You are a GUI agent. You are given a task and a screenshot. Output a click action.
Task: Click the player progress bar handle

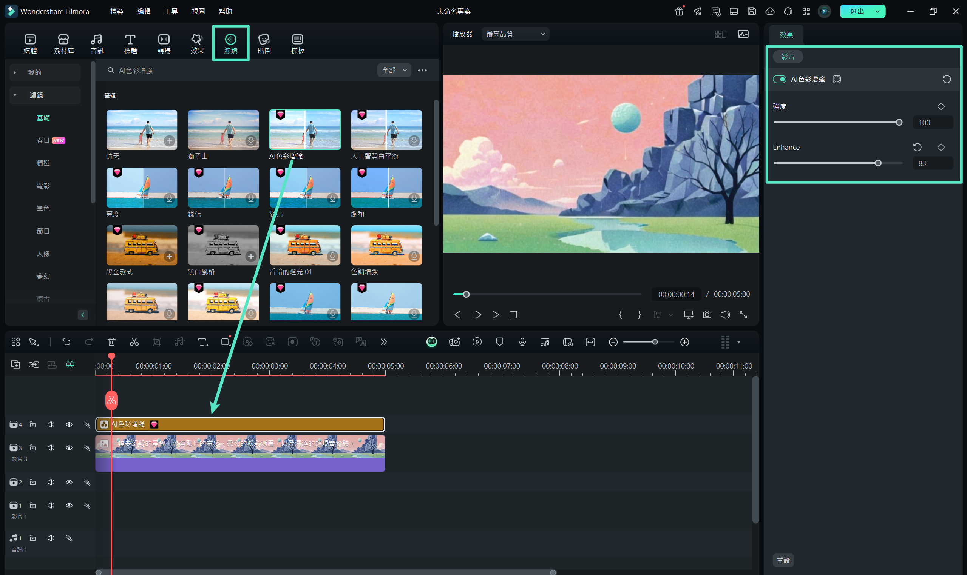[x=466, y=294]
